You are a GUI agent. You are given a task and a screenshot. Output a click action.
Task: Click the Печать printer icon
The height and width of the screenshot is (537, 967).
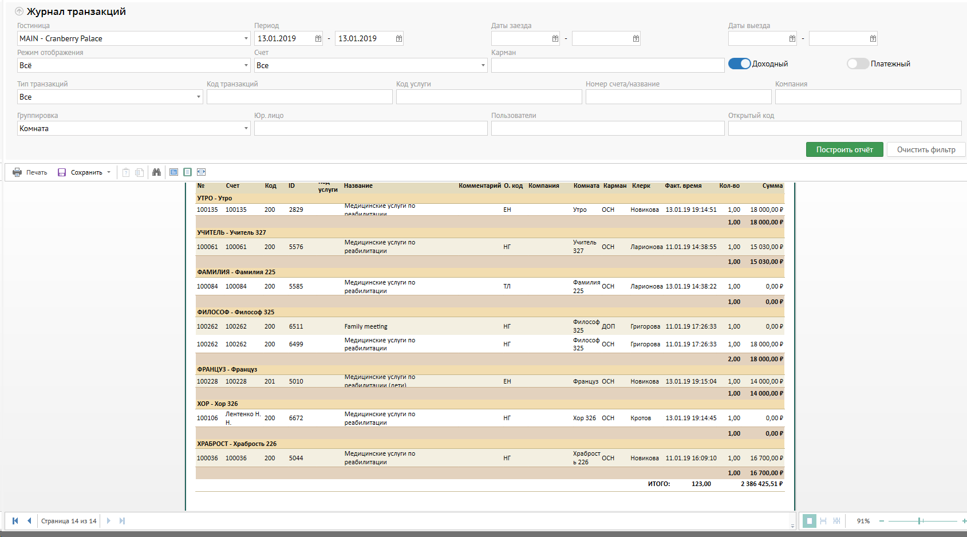pos(17,172)
